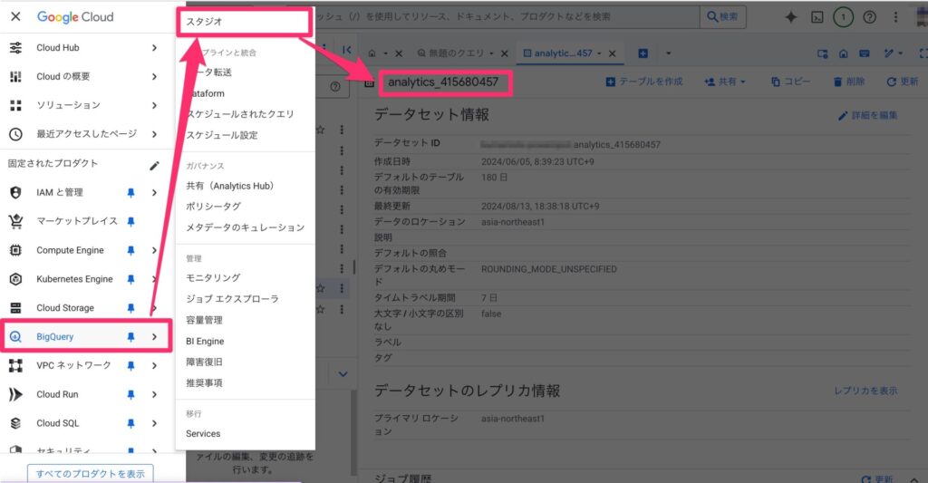Expand the Cloud Hub submenu arrow
Image resolution: width=928 pixels, height=483 pixels.
point(154,48)
